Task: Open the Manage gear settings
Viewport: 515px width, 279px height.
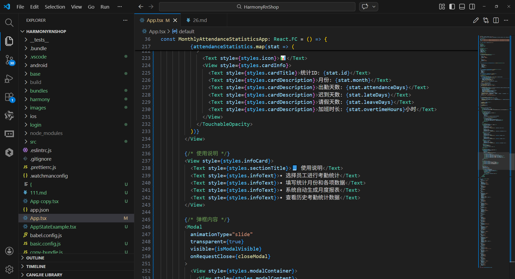Action: pyautogui.click(x=9, y=269)
